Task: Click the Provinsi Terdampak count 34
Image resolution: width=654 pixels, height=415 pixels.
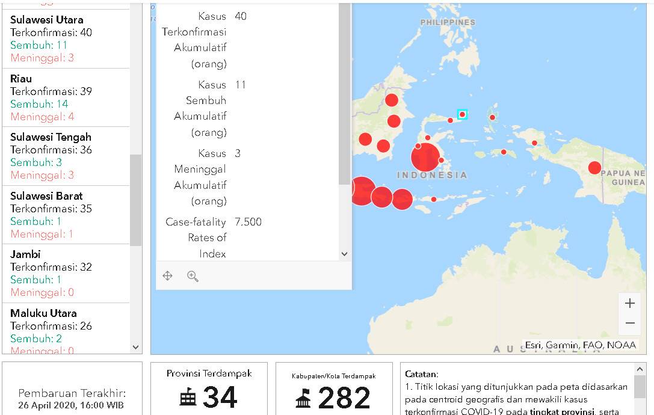Action: [x=220, y=397]
